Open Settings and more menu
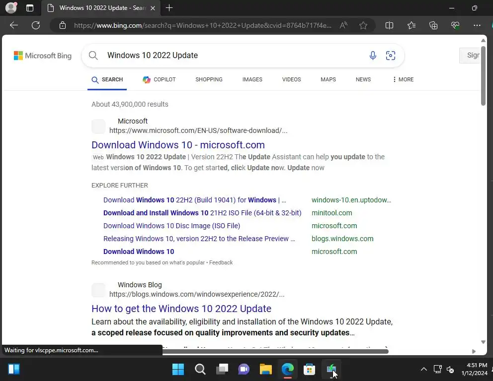The height and width of the screenshot is (381, 493). point(477,25)
